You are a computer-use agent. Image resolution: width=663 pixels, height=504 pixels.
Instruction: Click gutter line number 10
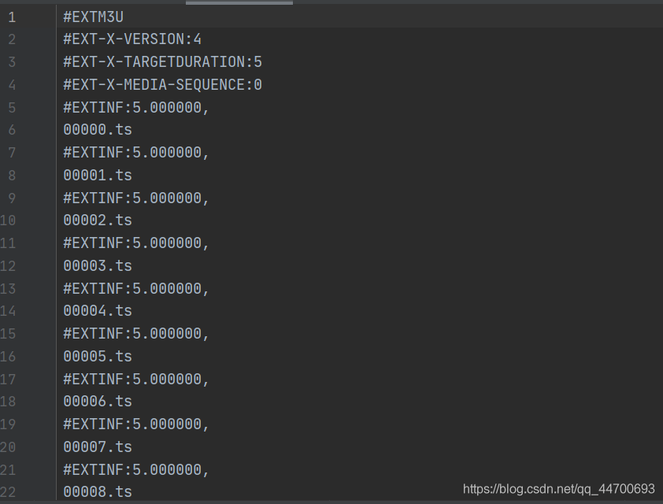tap(8, 220)
